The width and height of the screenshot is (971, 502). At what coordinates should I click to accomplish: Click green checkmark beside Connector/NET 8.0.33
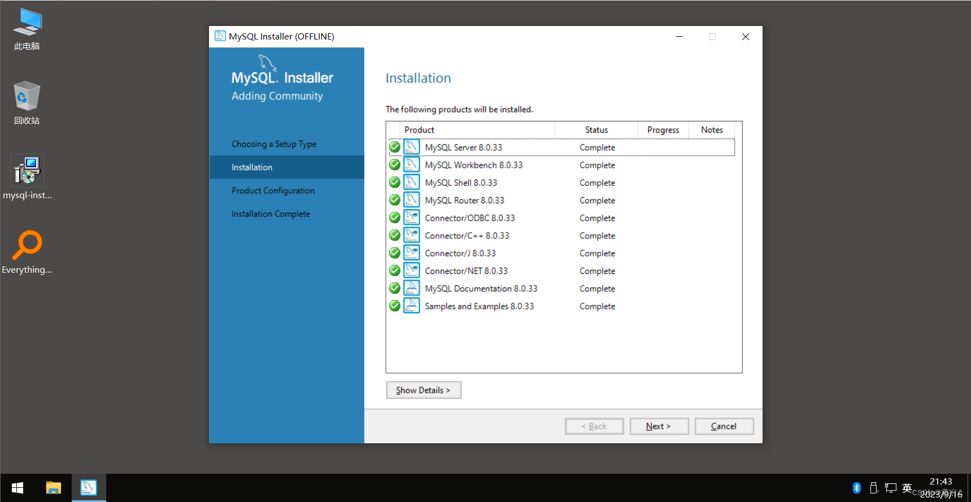pos(395,270)
